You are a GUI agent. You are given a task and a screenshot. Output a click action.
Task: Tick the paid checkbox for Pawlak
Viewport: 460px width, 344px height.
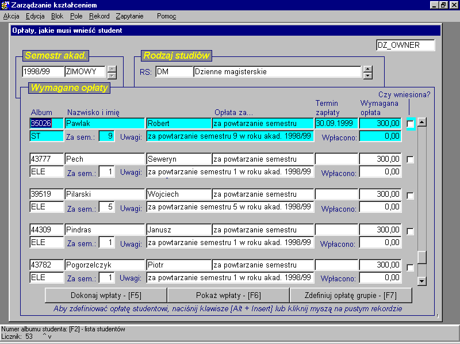tap(410, 124)
